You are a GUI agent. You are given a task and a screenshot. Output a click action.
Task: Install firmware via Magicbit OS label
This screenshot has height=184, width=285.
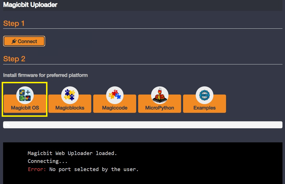pyautogui.click(x=25, y=108)
